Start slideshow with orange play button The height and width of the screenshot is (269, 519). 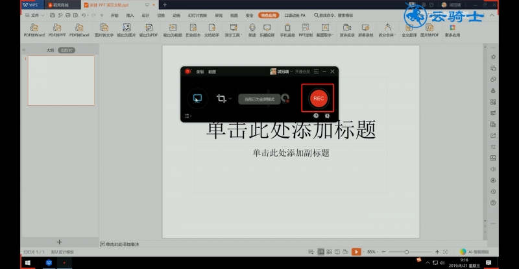[x=356, y=252]
